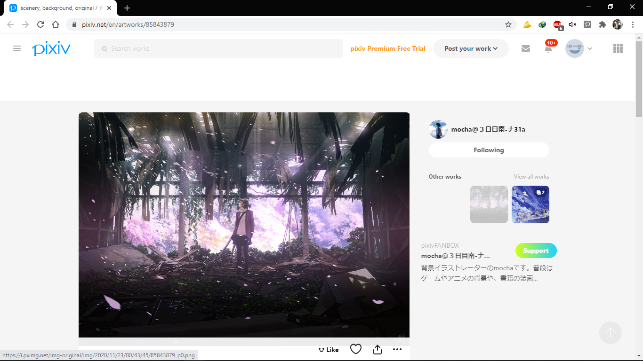Open the two-page artwork thumbnail
Image resolution: width=643 pixels, height=361 pixels.
530,204
